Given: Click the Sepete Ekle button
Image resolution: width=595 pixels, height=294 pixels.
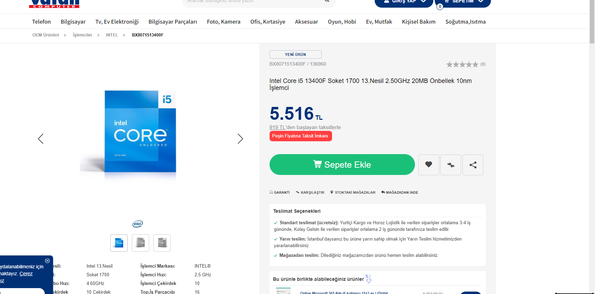Looking at the screenshot, I should click(x=342, y=165).
